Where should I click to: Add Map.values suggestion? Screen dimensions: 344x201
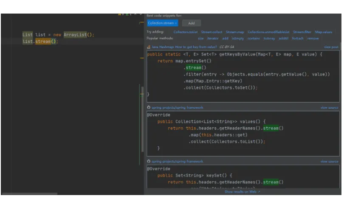click(323, 32)
